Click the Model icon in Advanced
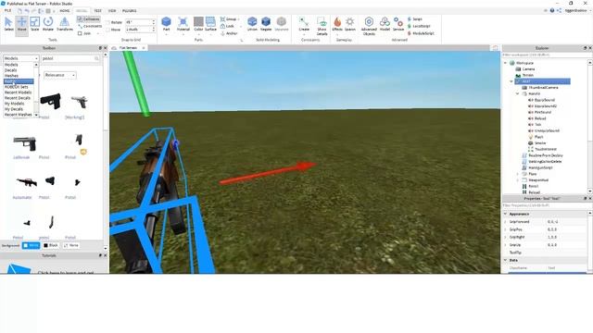Screen dimensions: 593x333 pyautogui.click(x=385, y=24)
